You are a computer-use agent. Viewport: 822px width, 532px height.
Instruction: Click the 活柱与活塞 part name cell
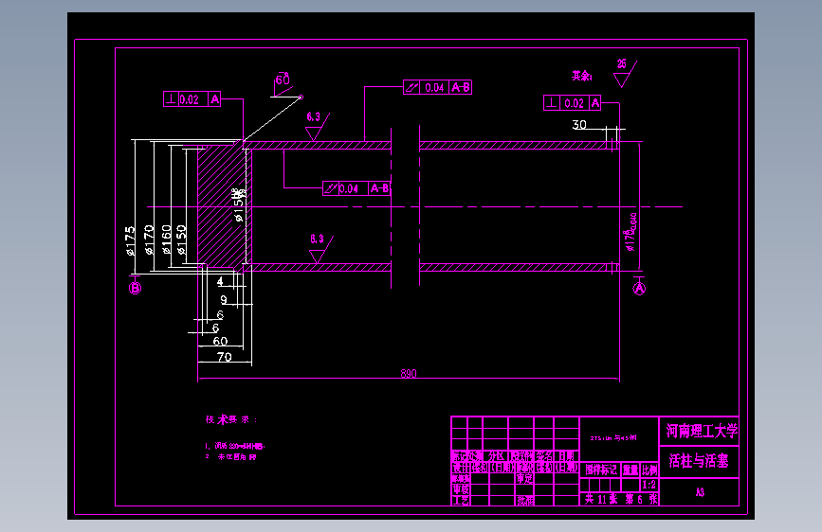(x=699, y=461)
